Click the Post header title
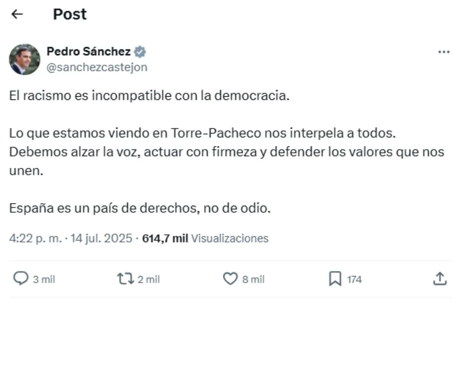The width and height of the screenshot is (456, 365). [70, 15]
